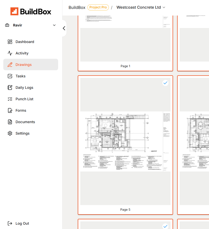This screenshot has height=229, width=209.
Task: Open the Westcoast Concrete Ltd dropdown
Action: [x=141, y=7]
